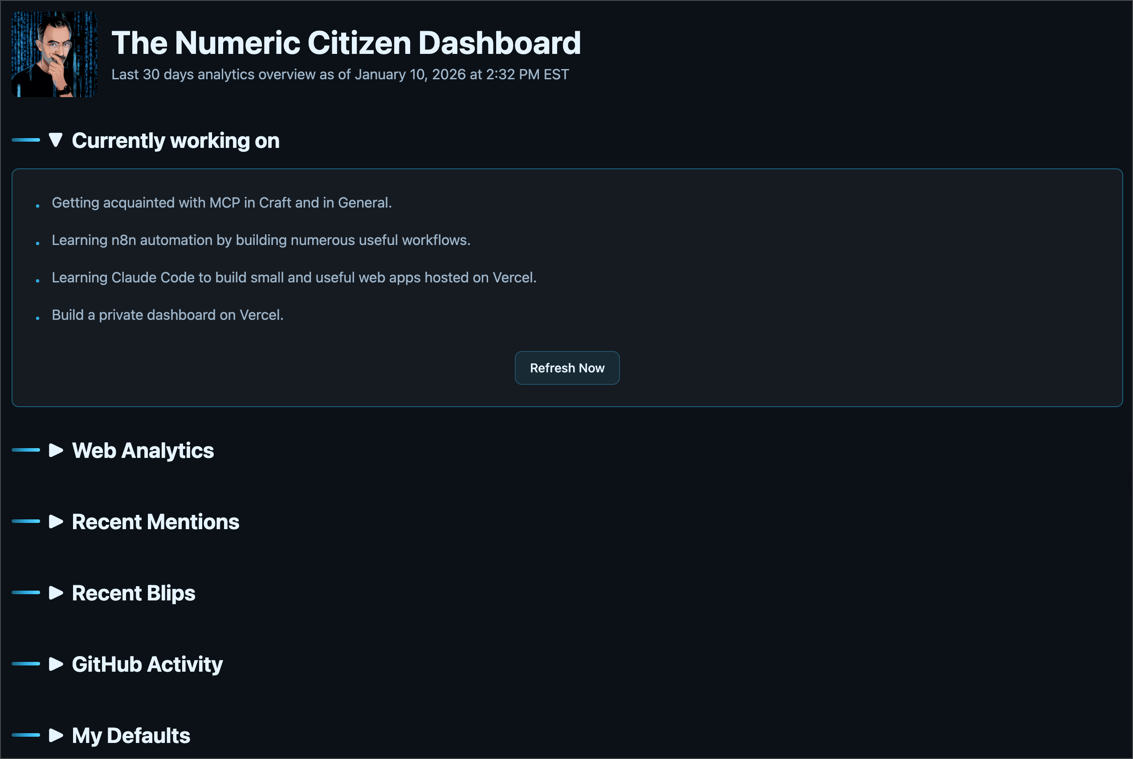Expand the Recent Mentions disclosure triangle
Screen dimensions: 1133x759
point(56,521)
